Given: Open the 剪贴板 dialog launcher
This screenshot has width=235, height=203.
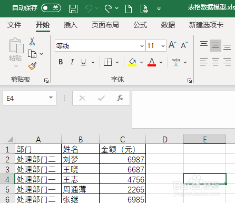Looking at the screenshot, I should click(x=46, y=81).
